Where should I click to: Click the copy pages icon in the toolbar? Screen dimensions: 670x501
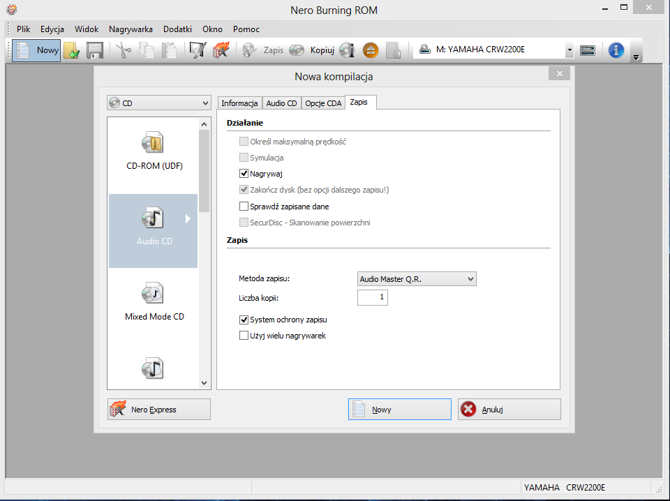(146, 50)
